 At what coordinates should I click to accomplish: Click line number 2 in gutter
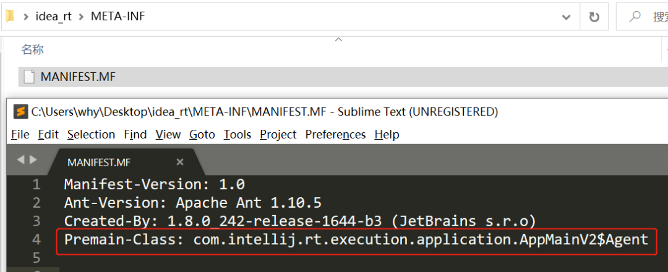(36, 203)
